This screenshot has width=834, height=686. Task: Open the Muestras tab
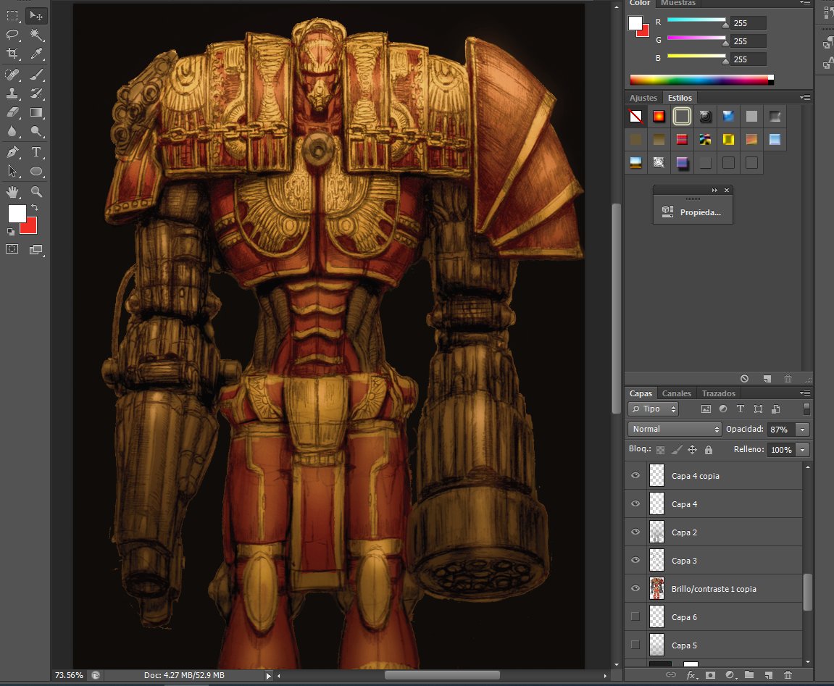coord(678,3)
